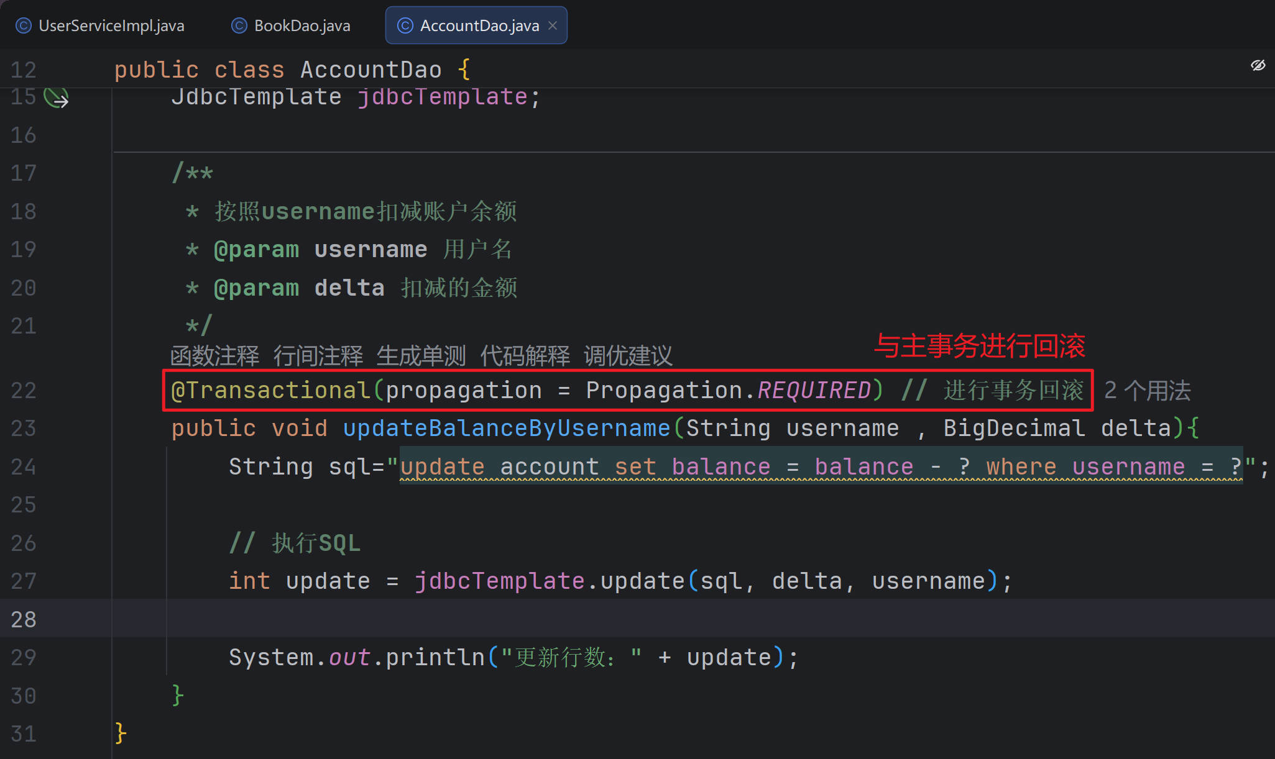The height and width of the screenshot is (759, 1275).
Task: Toggle the crossed-eye inspections icon at top right
Action: [1258, 66]
